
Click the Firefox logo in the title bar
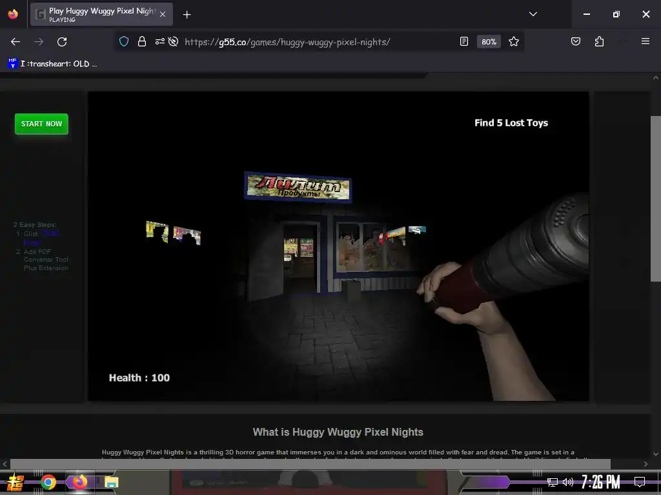point(13,14)
